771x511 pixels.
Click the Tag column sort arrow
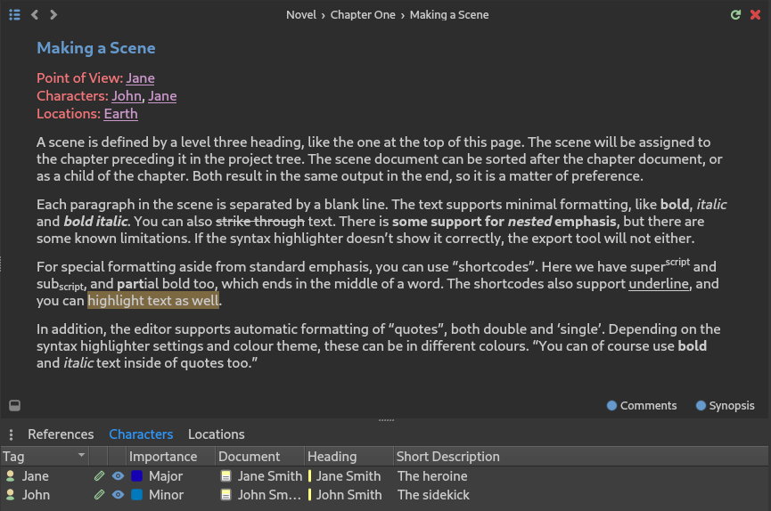coord(81,456)
